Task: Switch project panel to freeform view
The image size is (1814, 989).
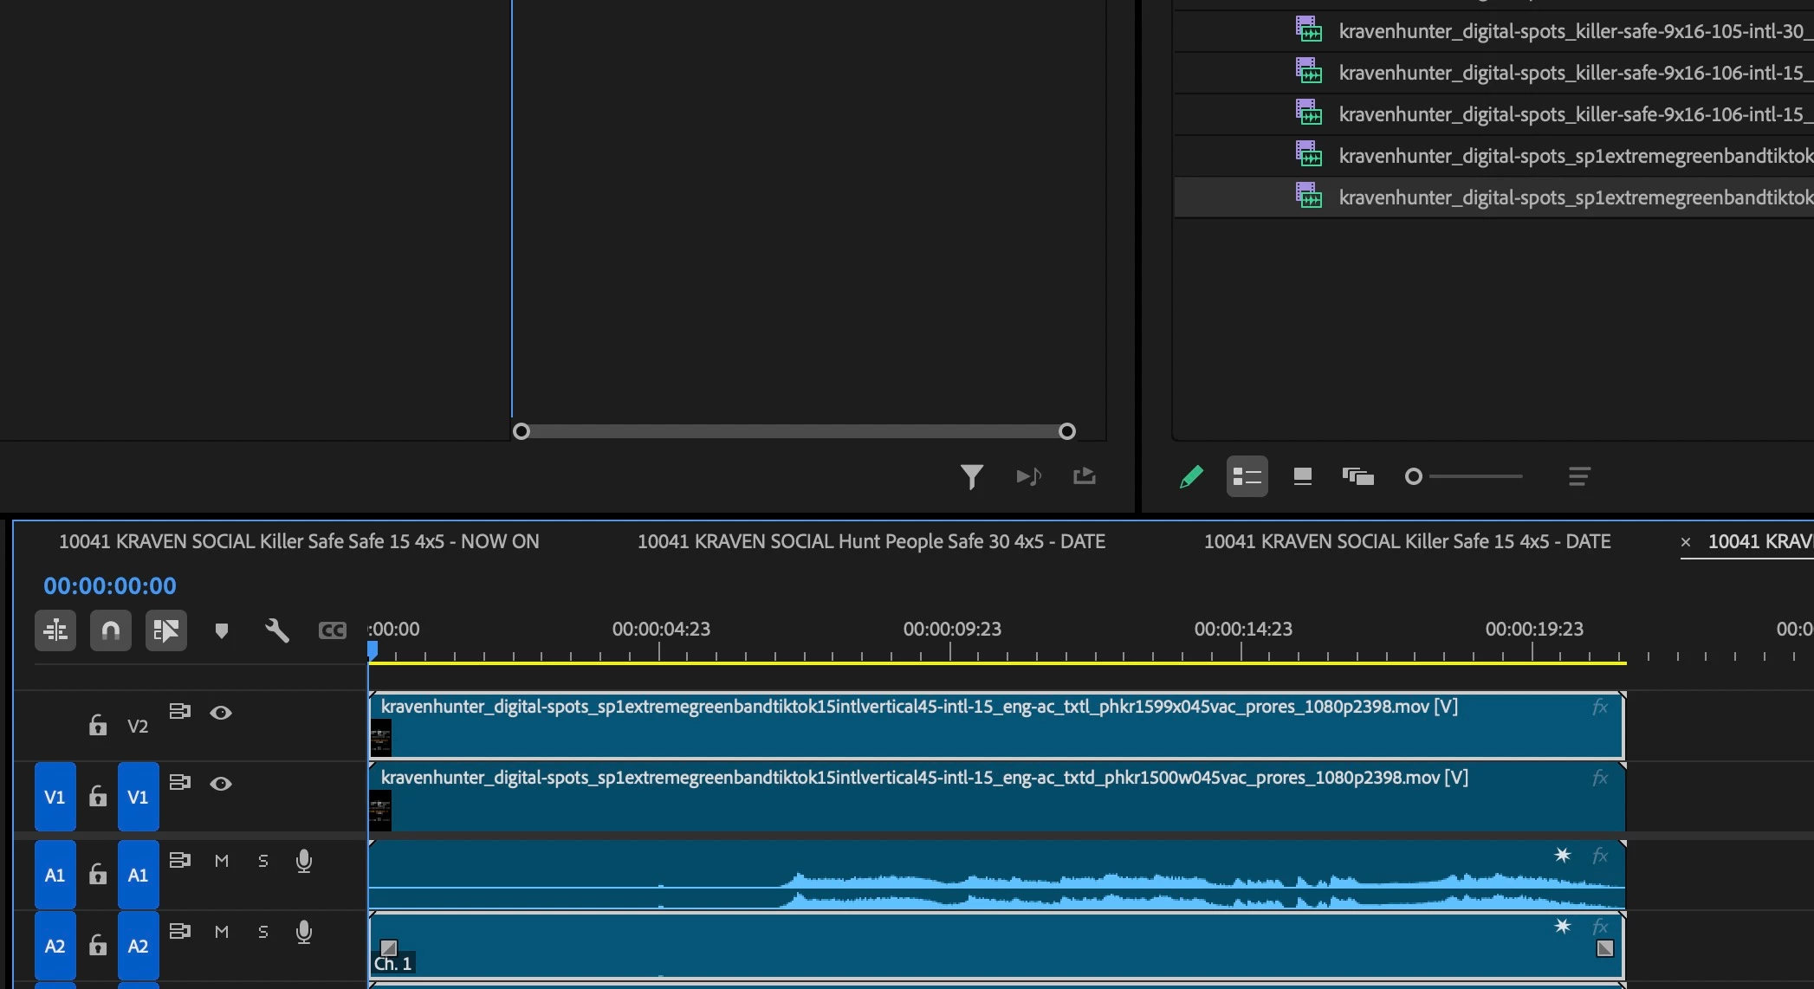Action: pos(1357,476)
